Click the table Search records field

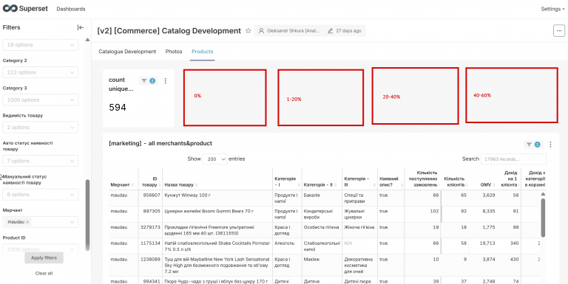513,159
